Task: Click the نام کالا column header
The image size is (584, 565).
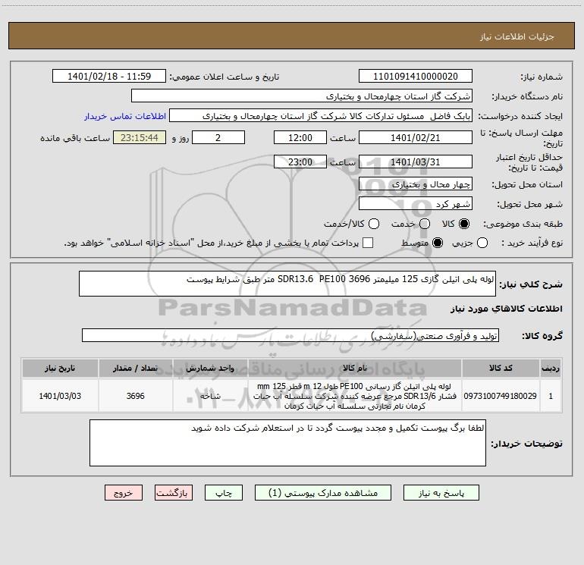Action: [x=355, y=369]
